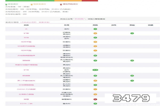Open the EDTA 二钠 ingredient link
Screen dimensions: 160x106
pyautogui.click(x=26, y=104)
